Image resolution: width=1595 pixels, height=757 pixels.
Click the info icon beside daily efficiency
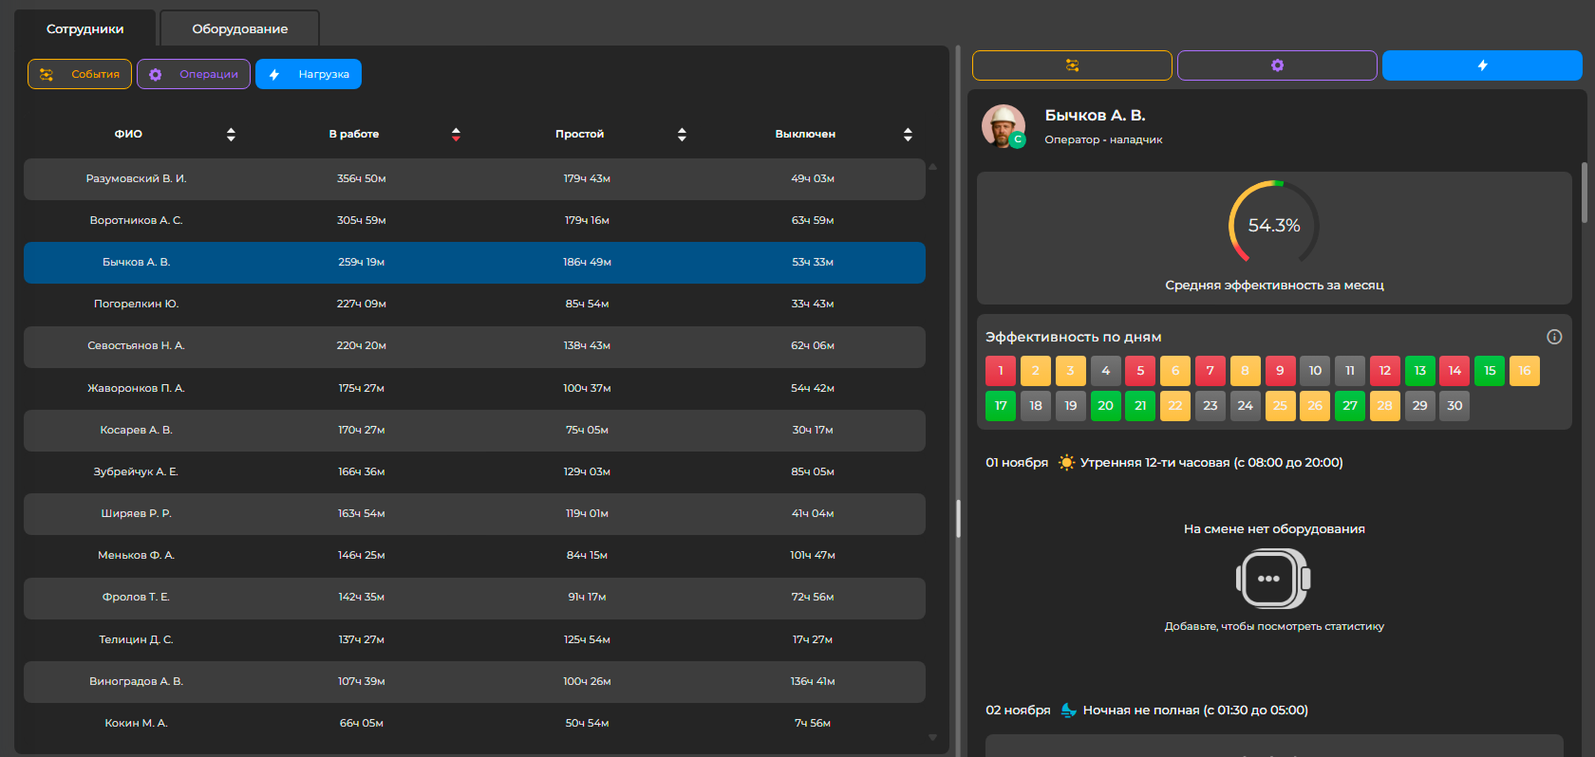pos(1554,337)
